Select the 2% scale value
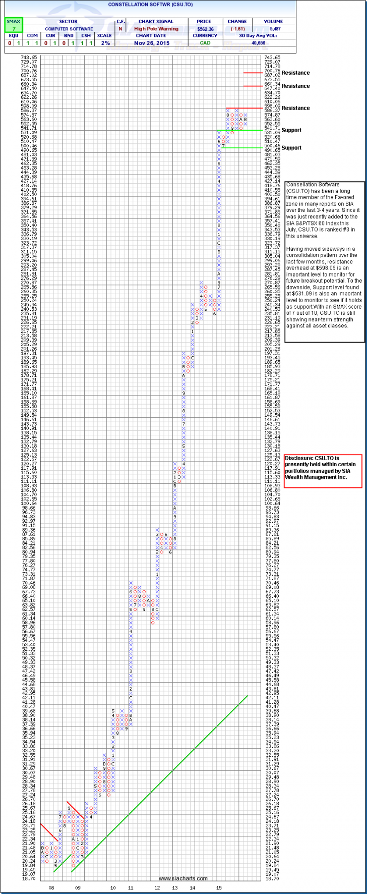This screenshot has width=367, height=894. click(x=104, y=43)
